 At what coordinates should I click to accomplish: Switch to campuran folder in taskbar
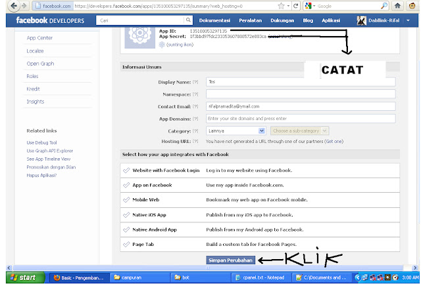[140, 277]
